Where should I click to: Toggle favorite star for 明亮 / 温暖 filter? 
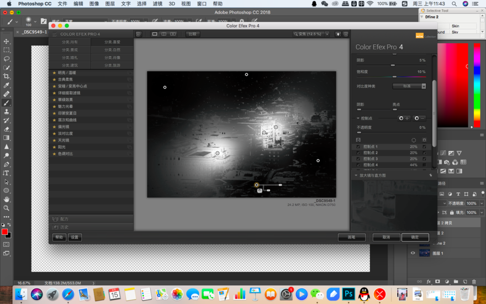pyautogui.click(x=54, y=72)
